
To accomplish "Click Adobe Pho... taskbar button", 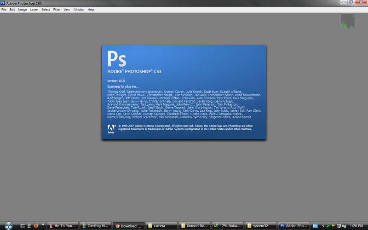I will tap(294, 226).
